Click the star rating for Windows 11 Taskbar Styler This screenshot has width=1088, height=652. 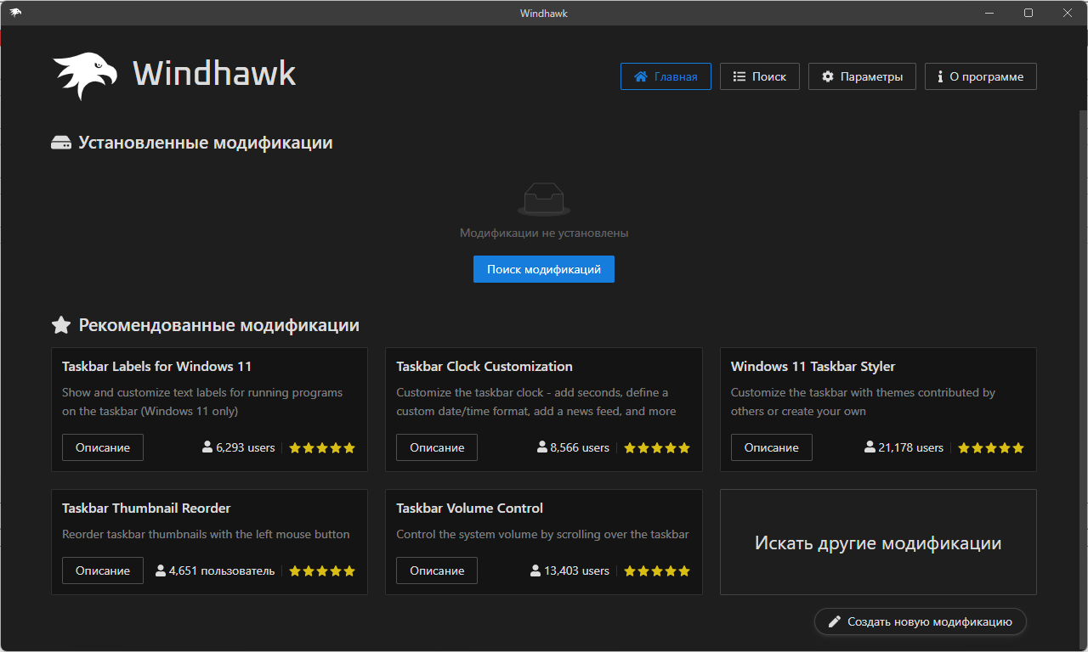point(991,447)
